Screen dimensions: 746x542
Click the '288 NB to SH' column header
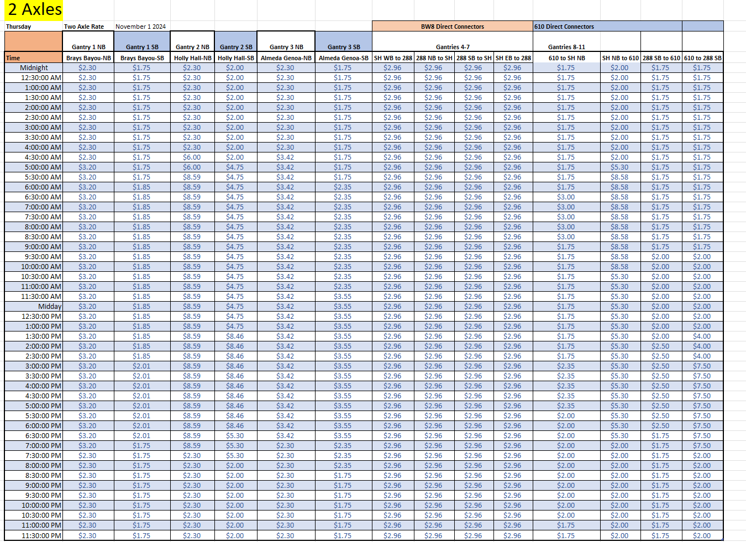click(434, 57)
